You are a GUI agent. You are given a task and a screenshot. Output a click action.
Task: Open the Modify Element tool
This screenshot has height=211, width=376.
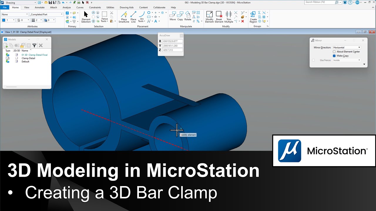point(209,17)
